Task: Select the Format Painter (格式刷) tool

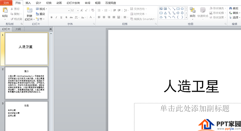Action: (x=16, y=19)
